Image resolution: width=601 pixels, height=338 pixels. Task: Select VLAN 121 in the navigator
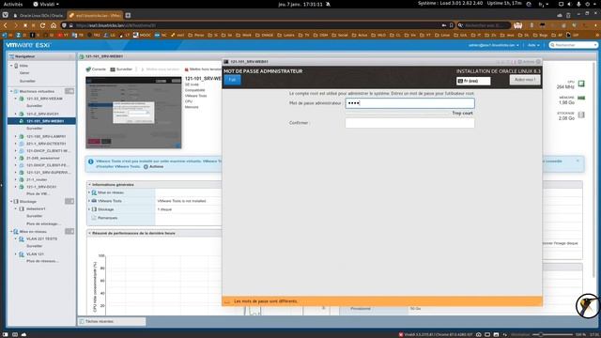click(x=35, y=254)
